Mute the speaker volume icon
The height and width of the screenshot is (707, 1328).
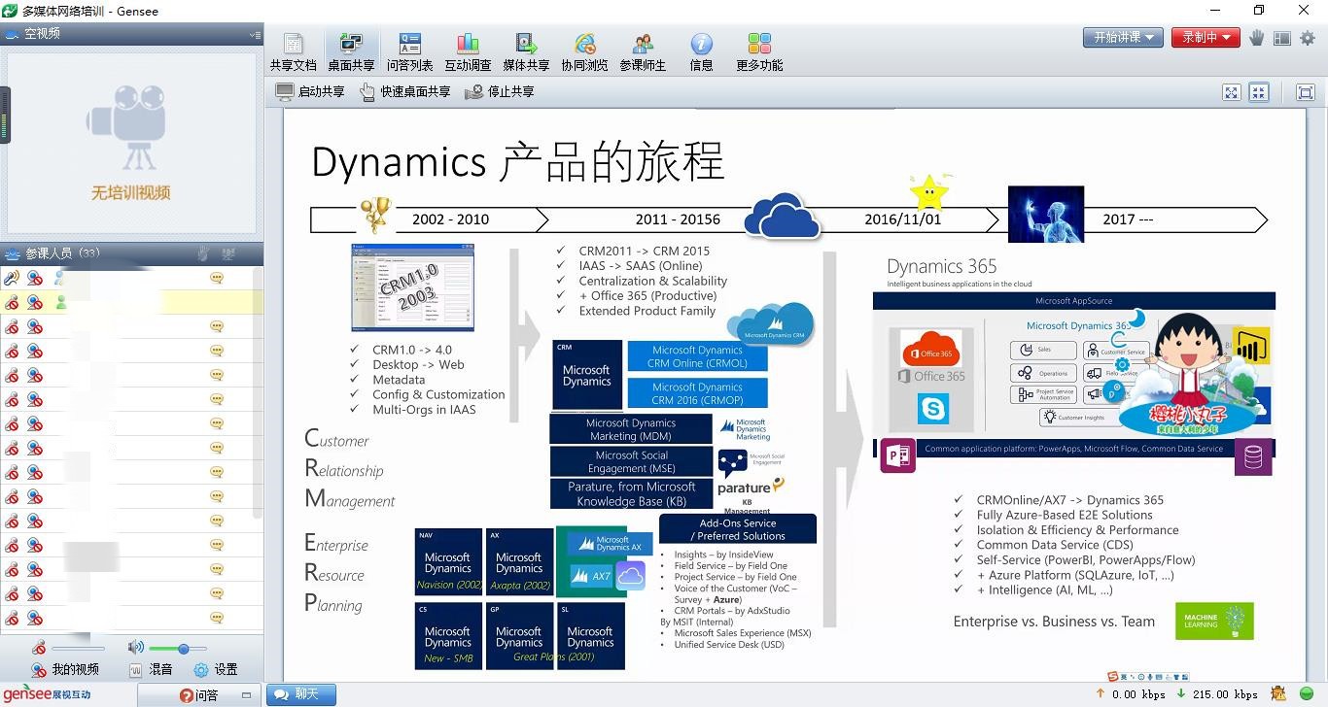coord(135,648)
